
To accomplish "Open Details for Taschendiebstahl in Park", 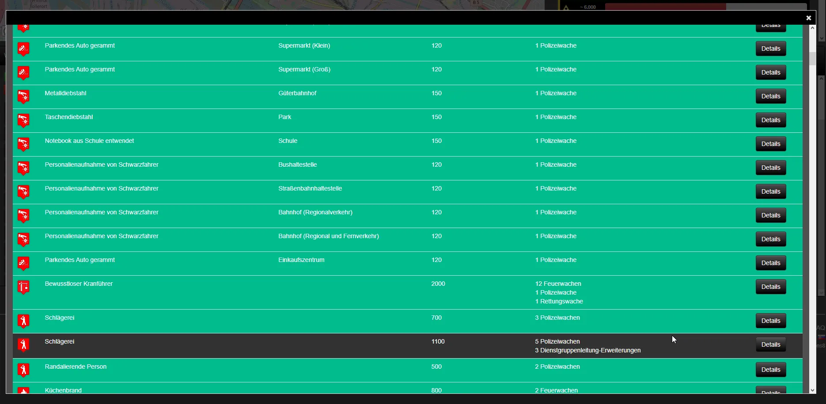I will pos(770,120).
